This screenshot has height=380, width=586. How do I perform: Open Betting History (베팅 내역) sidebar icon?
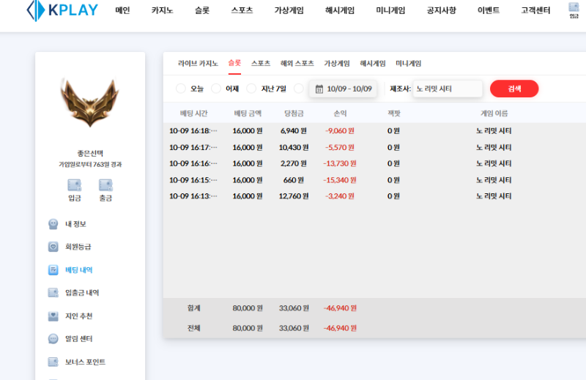pyautogui.click(x=53, y=270)
